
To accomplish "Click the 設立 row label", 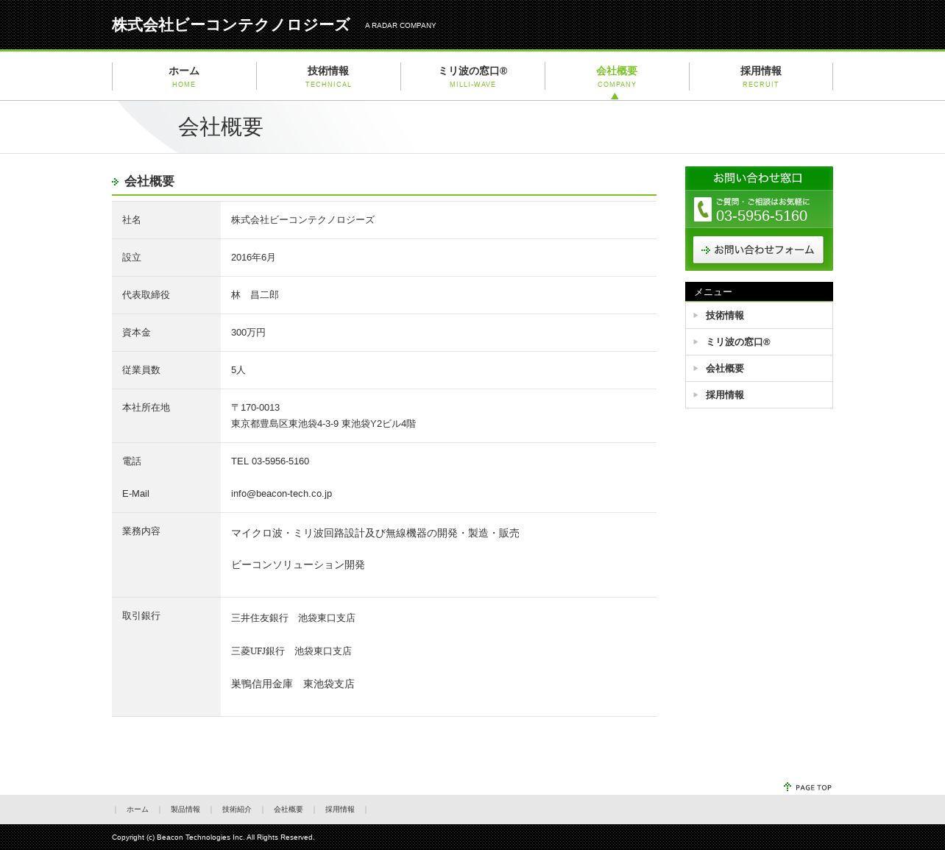I will coord(132,258).
